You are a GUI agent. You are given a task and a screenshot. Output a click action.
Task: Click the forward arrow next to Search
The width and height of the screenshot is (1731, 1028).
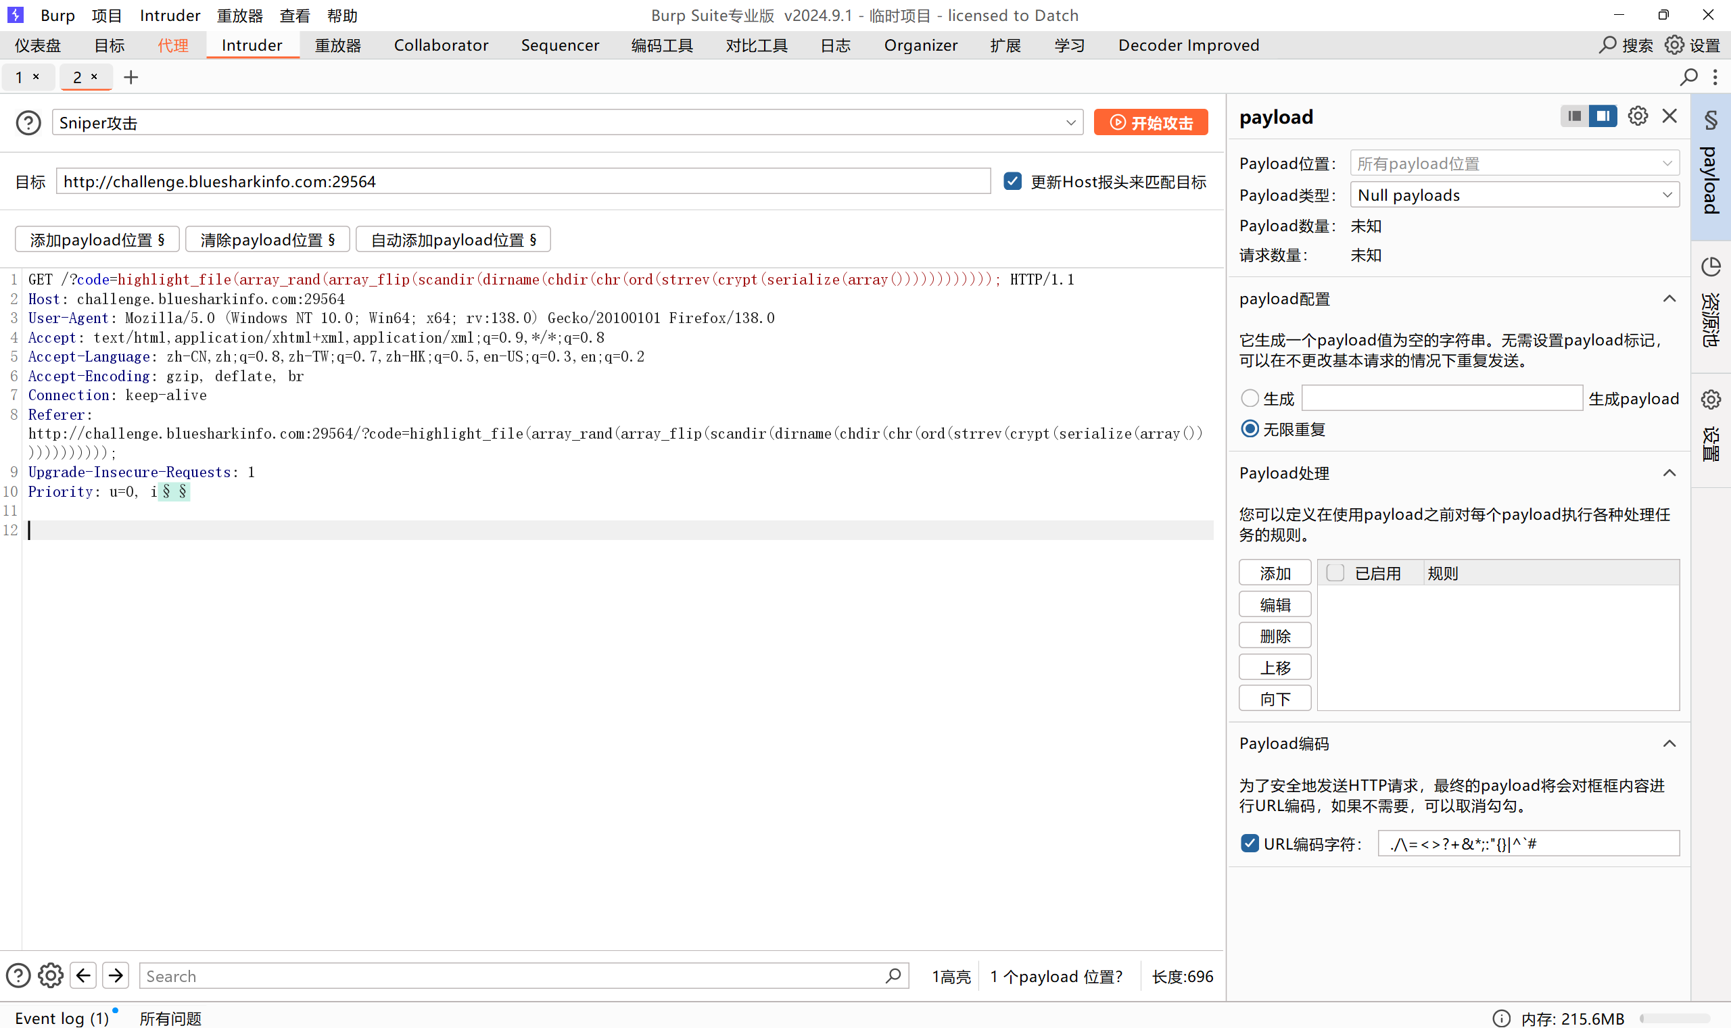pos(116,975)
